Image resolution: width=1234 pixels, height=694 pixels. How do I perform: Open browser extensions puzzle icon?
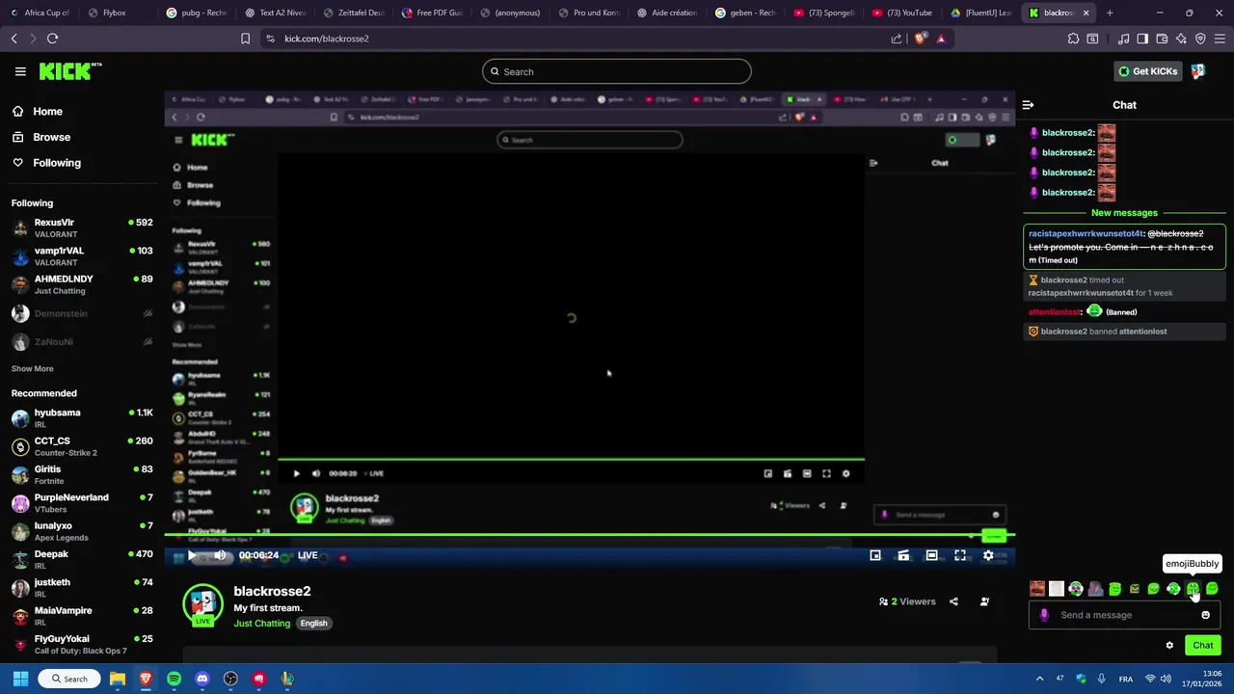coord(1073,39)
